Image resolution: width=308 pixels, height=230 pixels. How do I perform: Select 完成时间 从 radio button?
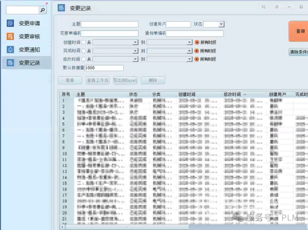84,51
